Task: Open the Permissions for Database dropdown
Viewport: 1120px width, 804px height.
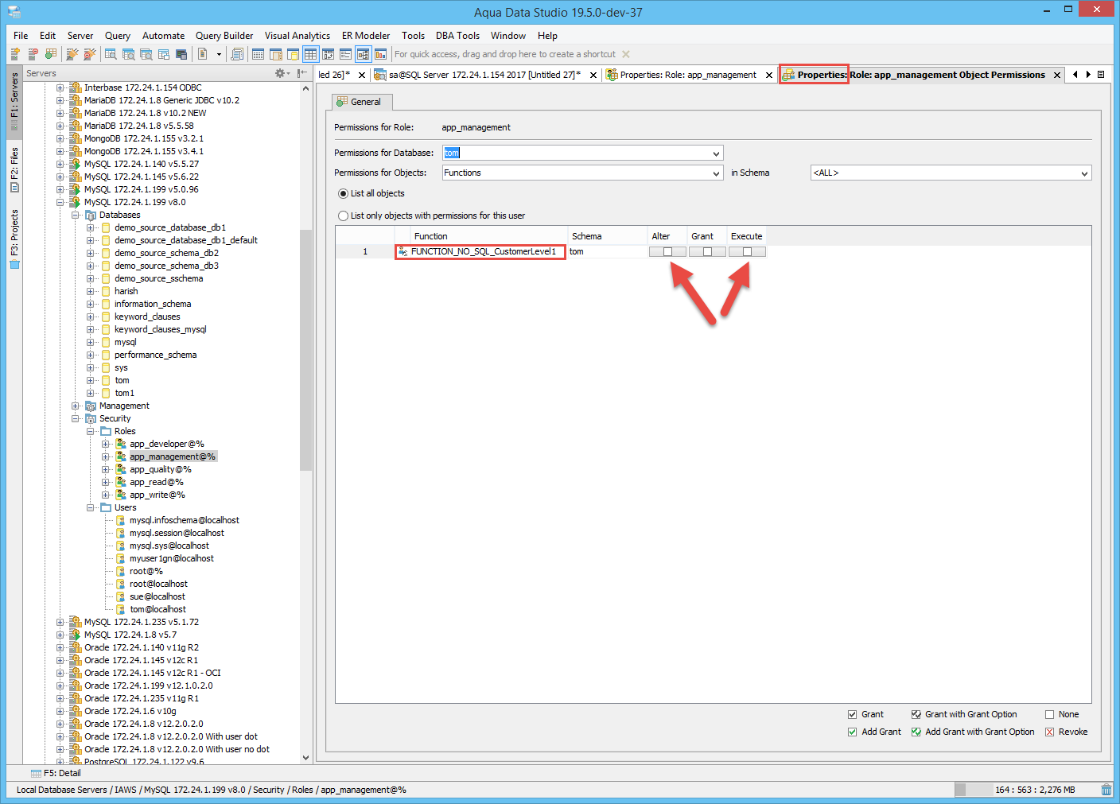Action: pos(716,153)
